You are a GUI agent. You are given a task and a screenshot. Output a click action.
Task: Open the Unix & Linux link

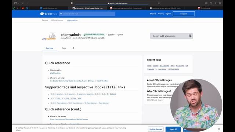tap(89, 81)
